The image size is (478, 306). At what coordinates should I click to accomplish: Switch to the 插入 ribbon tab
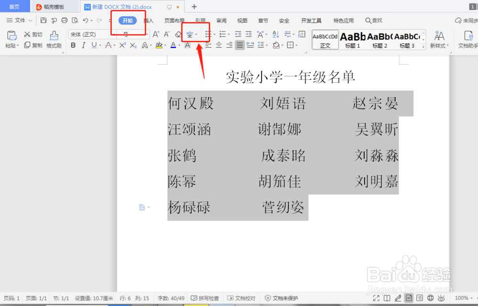coord(149,20)
